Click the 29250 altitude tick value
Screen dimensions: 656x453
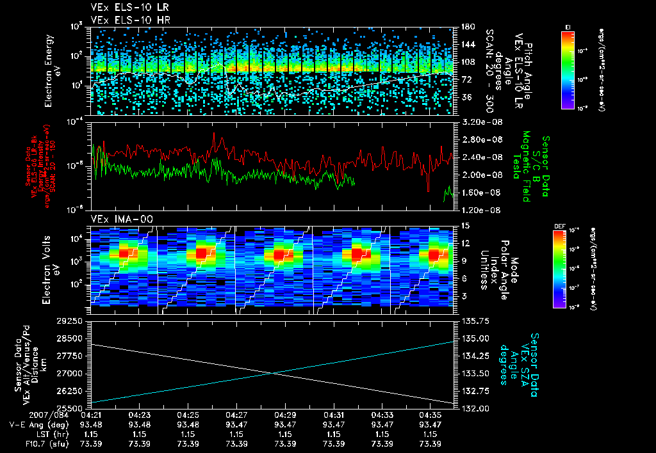click(70, 322)
